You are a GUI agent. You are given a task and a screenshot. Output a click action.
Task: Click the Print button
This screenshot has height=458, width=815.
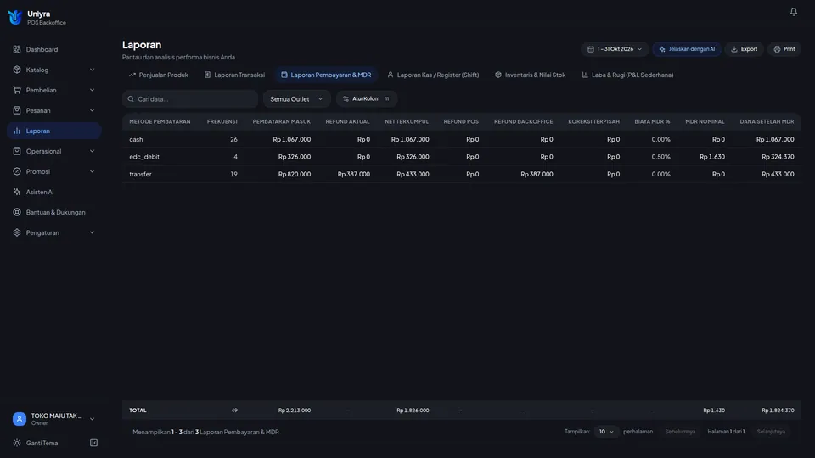pos(784,49)
